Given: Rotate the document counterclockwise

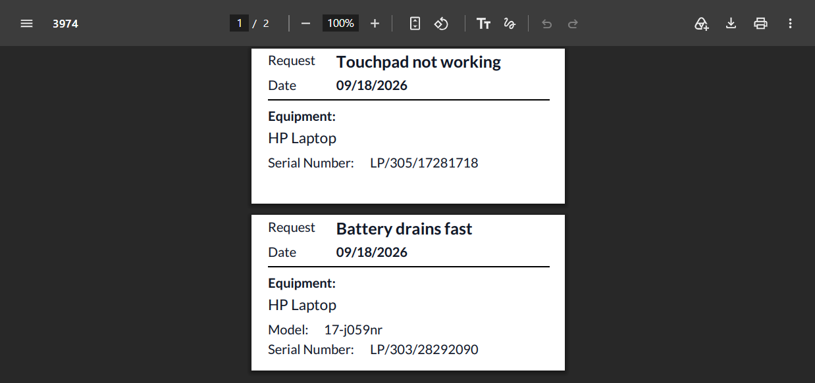Looking at the screenshot, I should pyautogui.click(x=441, y=24).
